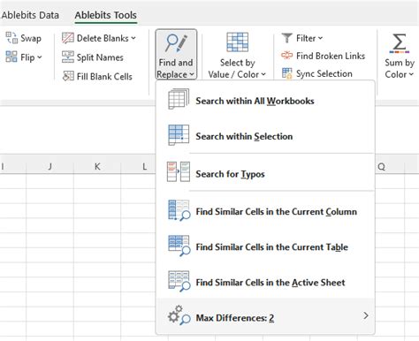Open the Split Names tool
This screenshot has width=419, height=341.
tap(100, 57)
